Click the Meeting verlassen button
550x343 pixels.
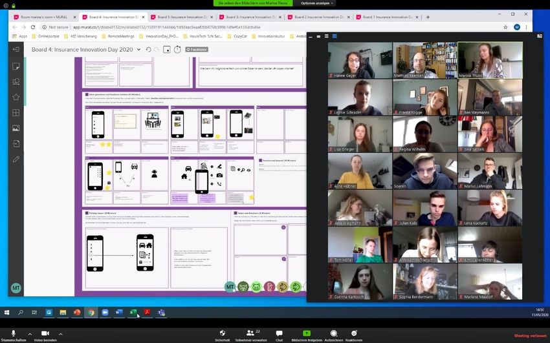tap(530, 336)
